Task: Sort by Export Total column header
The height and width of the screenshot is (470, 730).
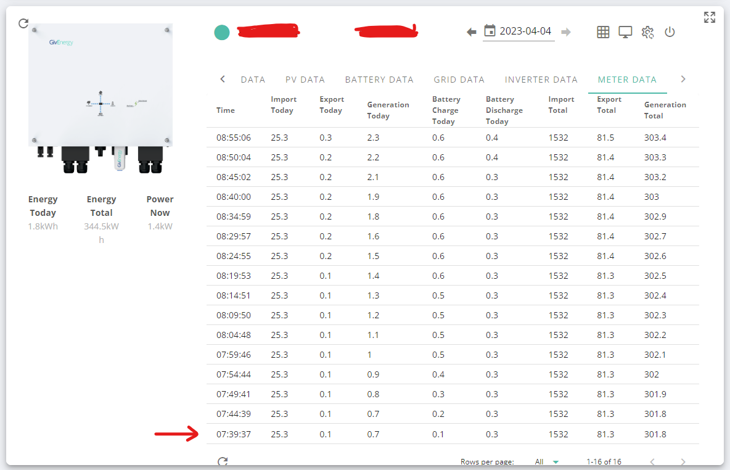Action: (x=609, y=105)
